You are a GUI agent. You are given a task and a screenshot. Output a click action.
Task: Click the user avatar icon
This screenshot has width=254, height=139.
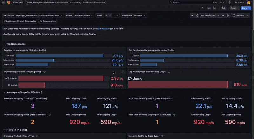249,3
